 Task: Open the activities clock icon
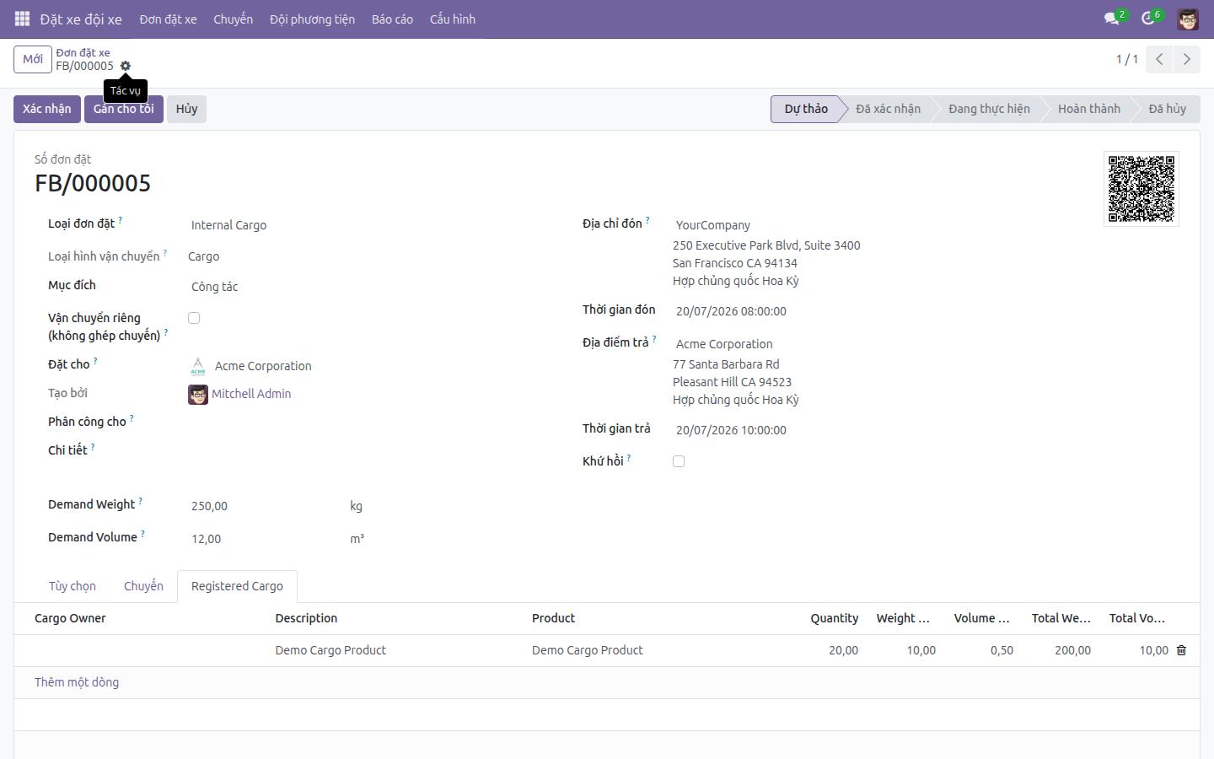click(x=1148, y=19)
